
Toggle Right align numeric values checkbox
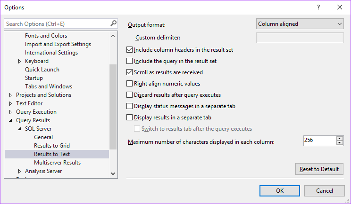click(x=130, y=84)
